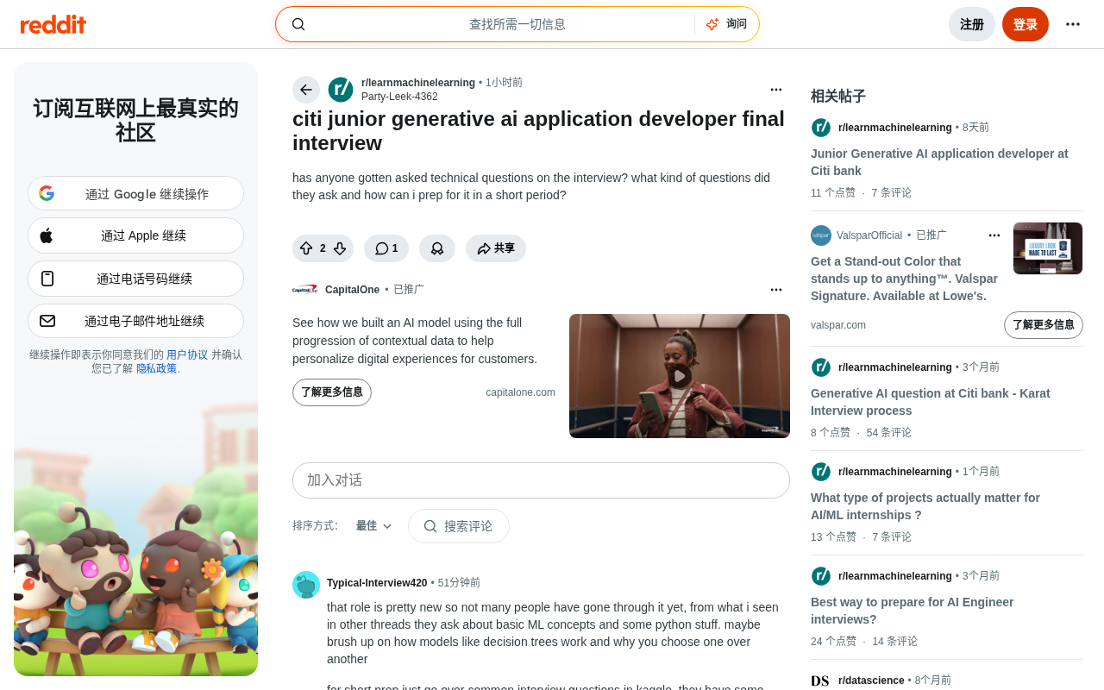1104x690 pixels.
Task: Click the community icon beside the 8天前 related post
Action: pos(821,128)
